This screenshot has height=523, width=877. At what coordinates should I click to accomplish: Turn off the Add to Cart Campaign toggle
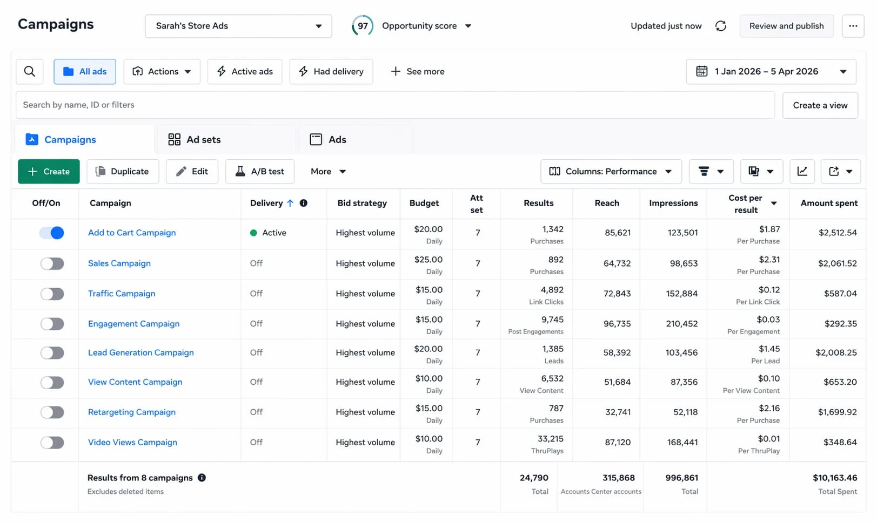coord(52,233)
